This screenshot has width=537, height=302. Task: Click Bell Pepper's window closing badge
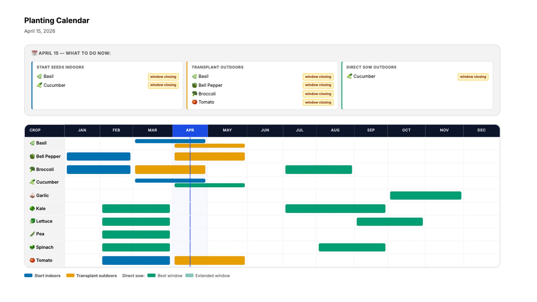[x=318, y=85]
